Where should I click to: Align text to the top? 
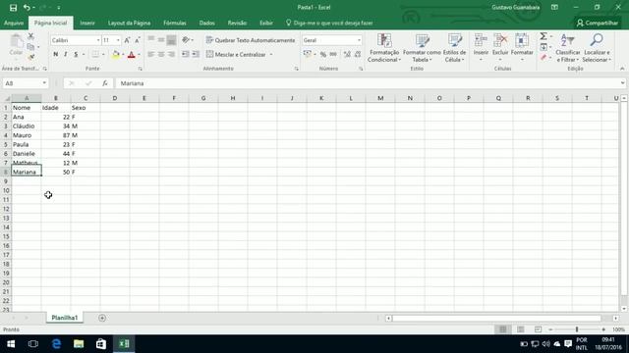point(150,39)
